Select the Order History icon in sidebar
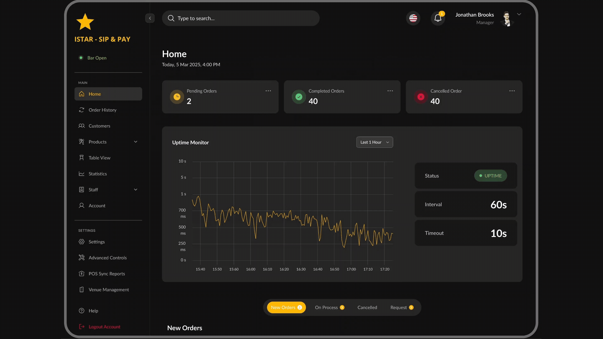The image size is (603, 339). (x=82, y=110)
